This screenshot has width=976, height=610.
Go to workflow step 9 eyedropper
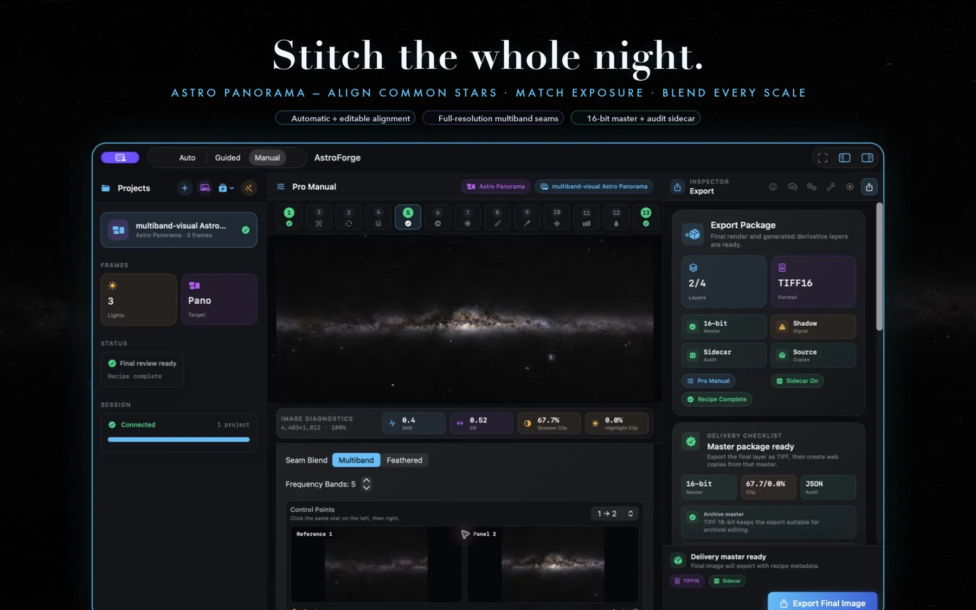click(527, 217)
